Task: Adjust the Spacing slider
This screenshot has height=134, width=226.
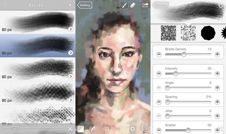Action: pos(188,102)
